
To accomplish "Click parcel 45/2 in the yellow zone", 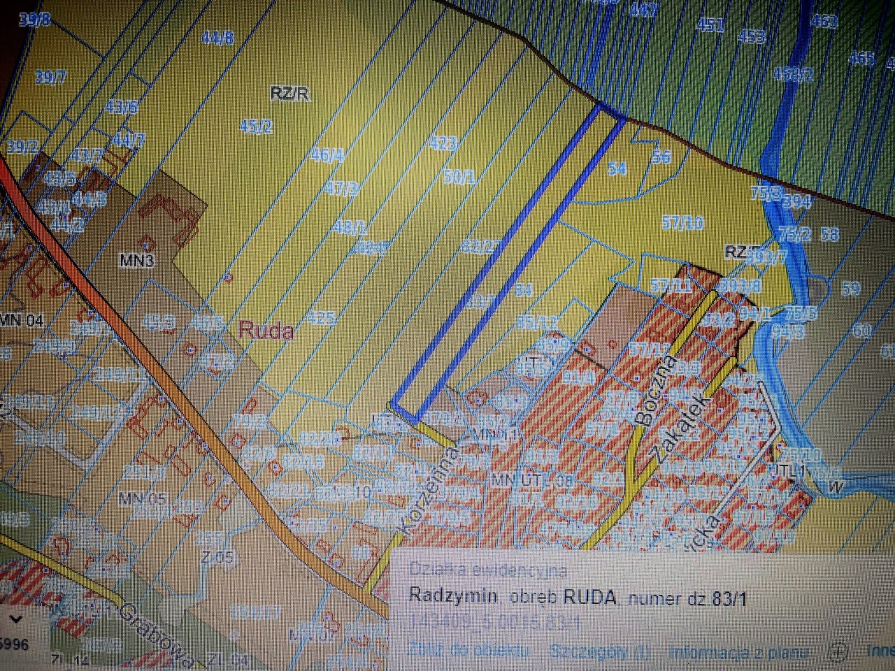I will (x=256, y=127).
